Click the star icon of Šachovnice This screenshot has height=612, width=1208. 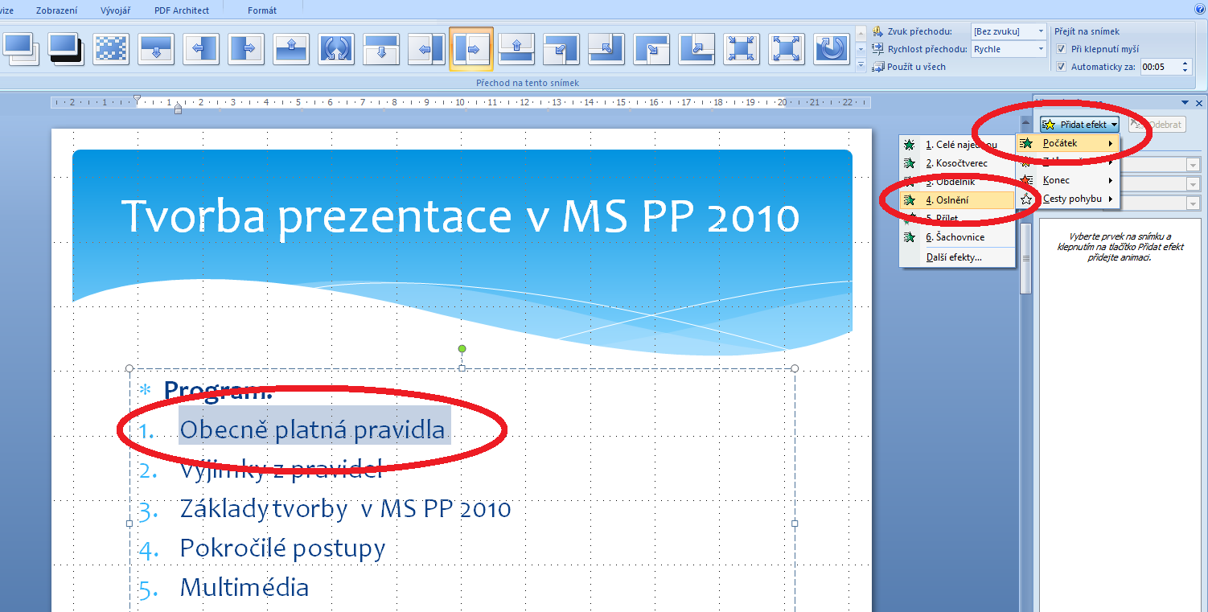tap(910, 237)
